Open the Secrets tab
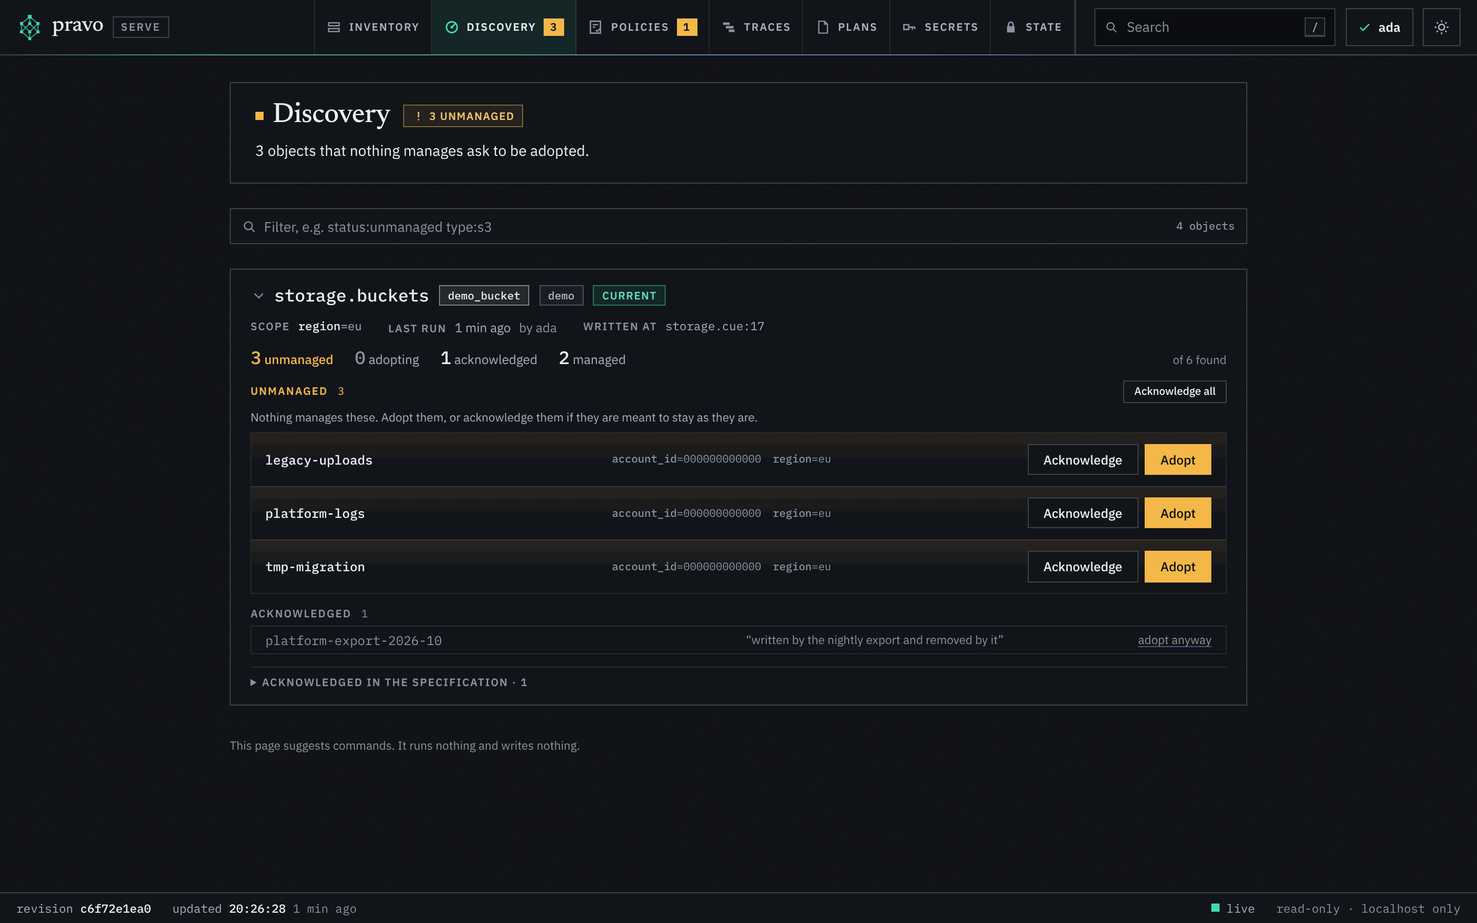1477x923 pixels. pyautogui.click(x=940, y=27)
